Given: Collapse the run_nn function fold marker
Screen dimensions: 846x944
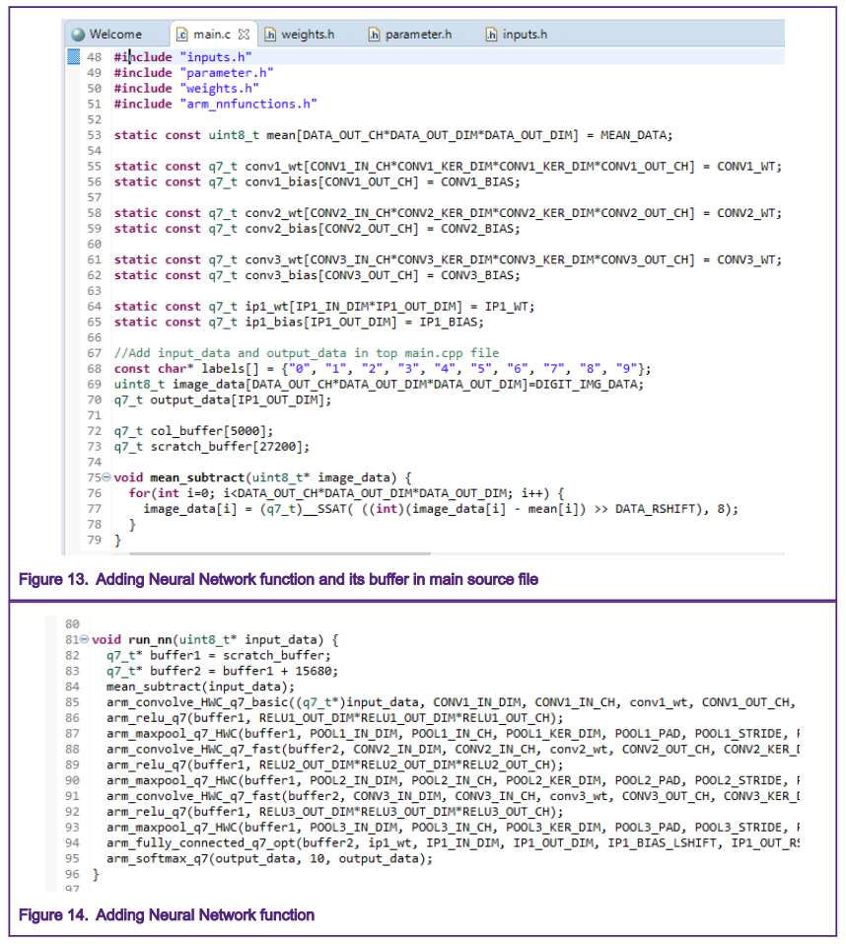Looking at the screenshot, I should [x=84, y=639].
